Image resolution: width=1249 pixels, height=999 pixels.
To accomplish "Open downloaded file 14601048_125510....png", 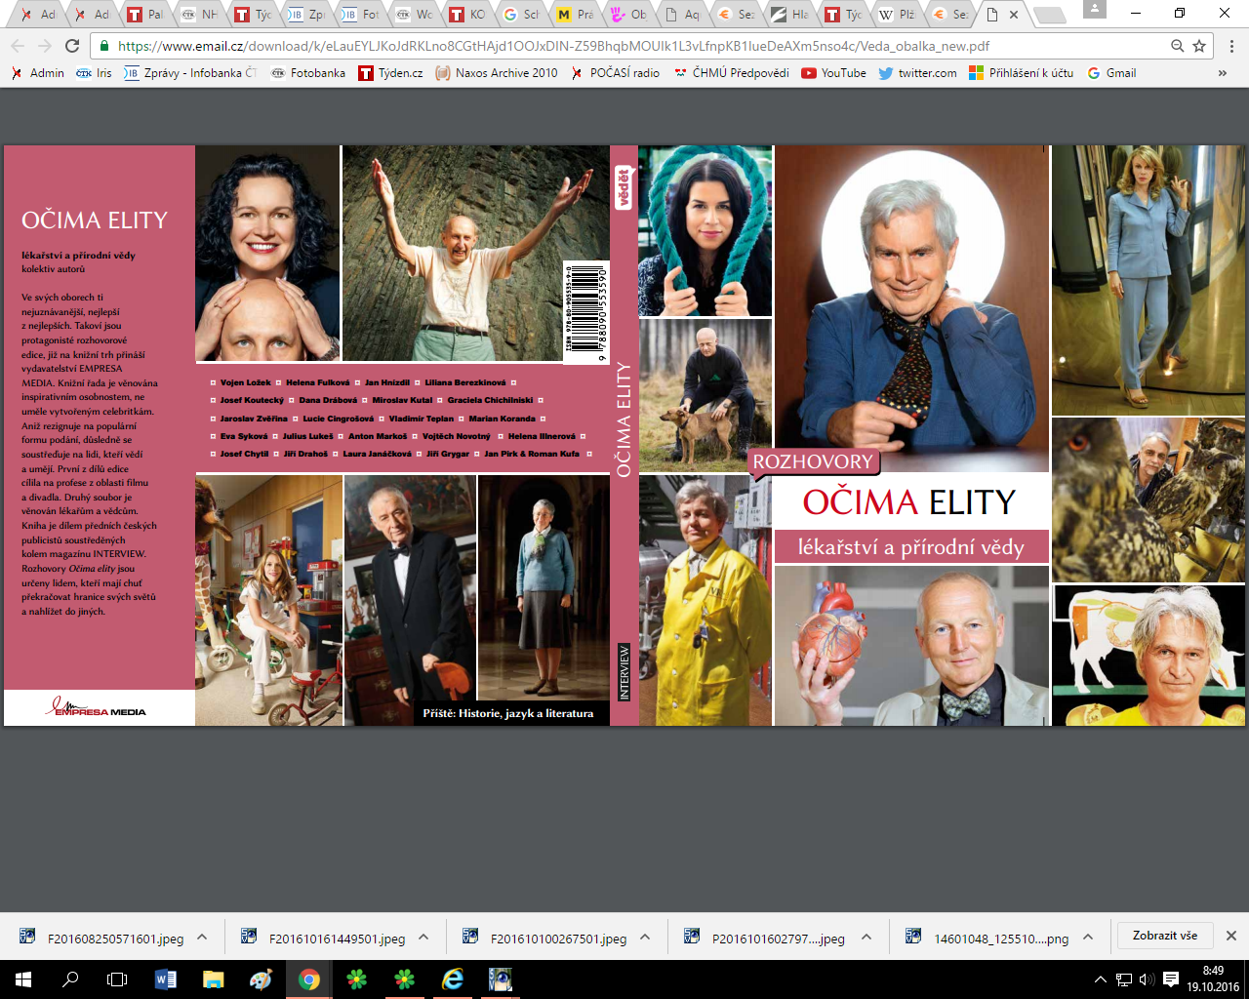I will (x=987, y=939).
